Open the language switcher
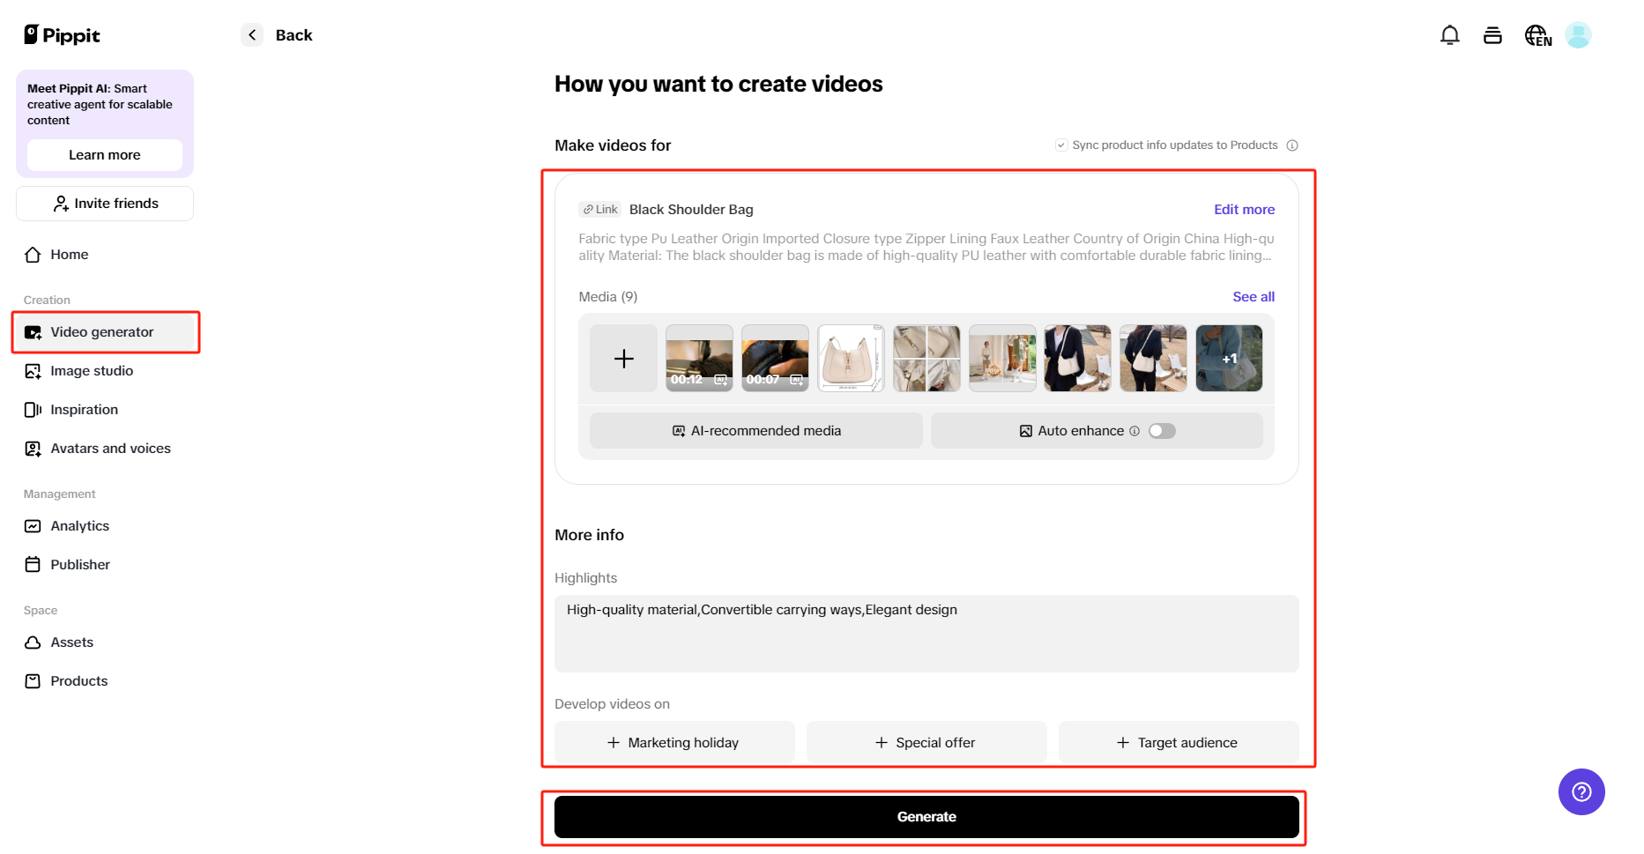The image size is (1644, 854). click(1536, 34)
